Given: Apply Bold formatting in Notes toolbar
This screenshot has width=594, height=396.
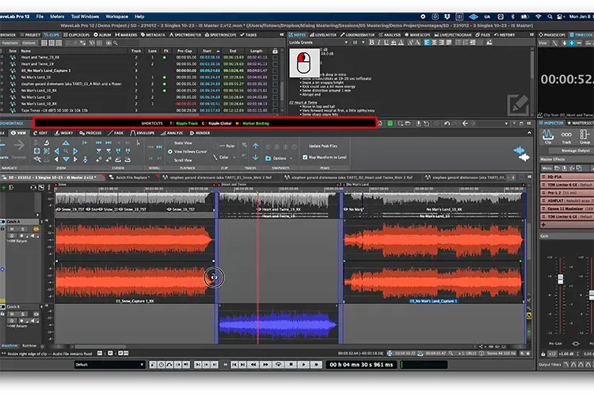Looking at the screenshot, I should pos(371,43).
